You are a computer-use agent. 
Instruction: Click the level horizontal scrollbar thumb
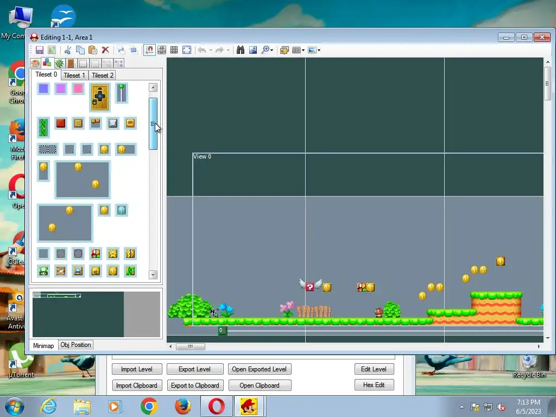pos(191,346)
